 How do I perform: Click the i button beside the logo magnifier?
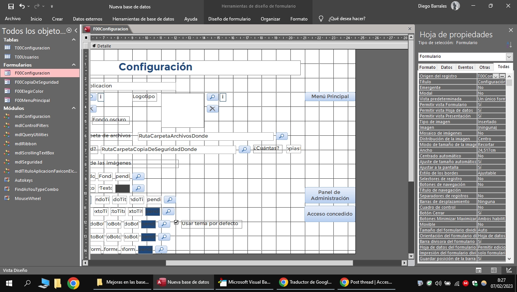click(x=223, y=97)
